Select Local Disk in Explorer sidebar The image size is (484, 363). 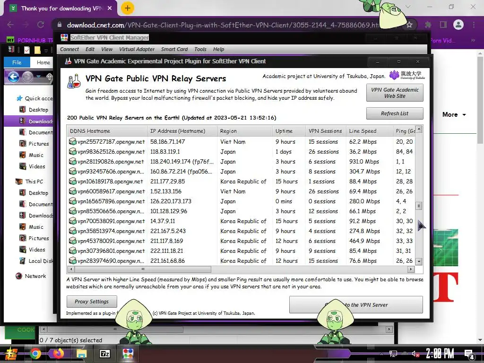coord(36,261)
